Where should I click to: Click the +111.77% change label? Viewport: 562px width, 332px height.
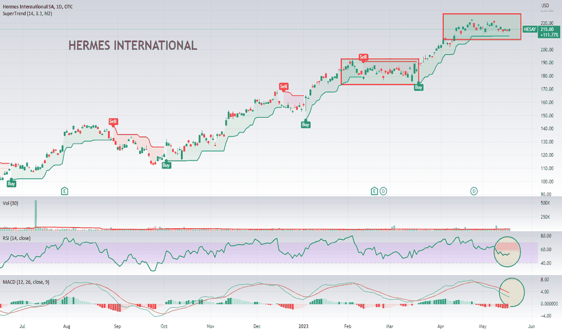549,35
